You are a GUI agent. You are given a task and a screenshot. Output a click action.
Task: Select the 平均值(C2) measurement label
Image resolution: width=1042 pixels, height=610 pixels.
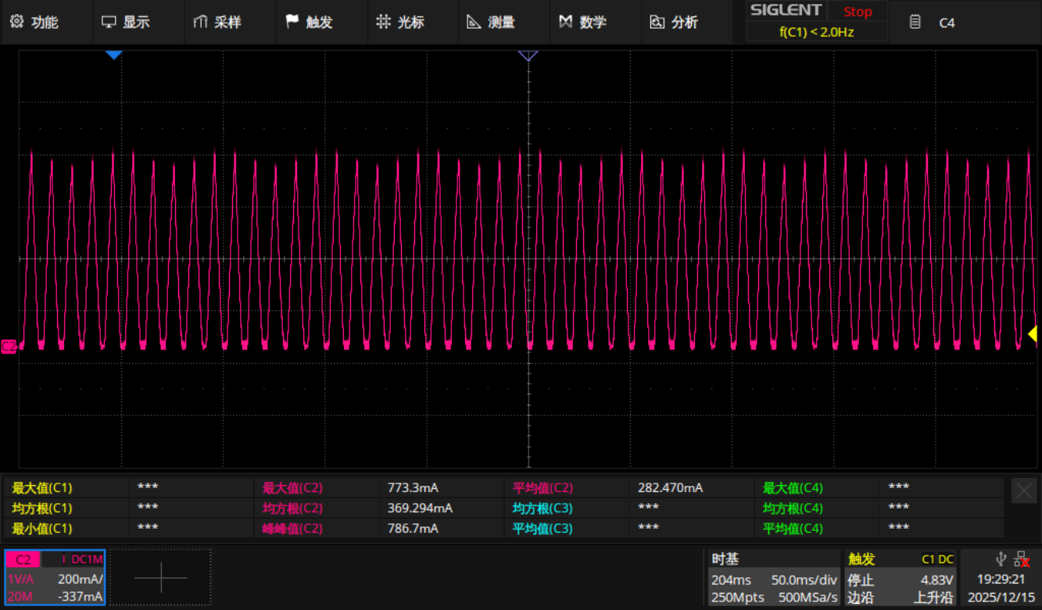tap(542, 488)
